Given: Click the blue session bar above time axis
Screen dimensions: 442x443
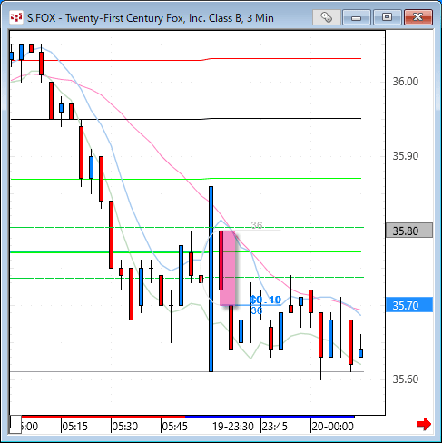Looking at the screenshot, I should tap(270, 417).
